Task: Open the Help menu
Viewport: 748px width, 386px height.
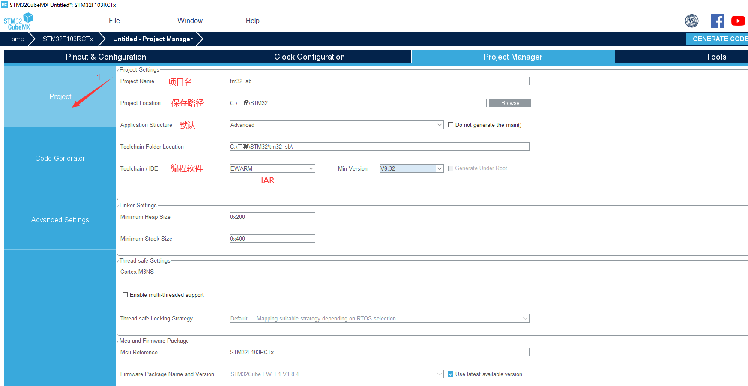Action: coord(253,21)
